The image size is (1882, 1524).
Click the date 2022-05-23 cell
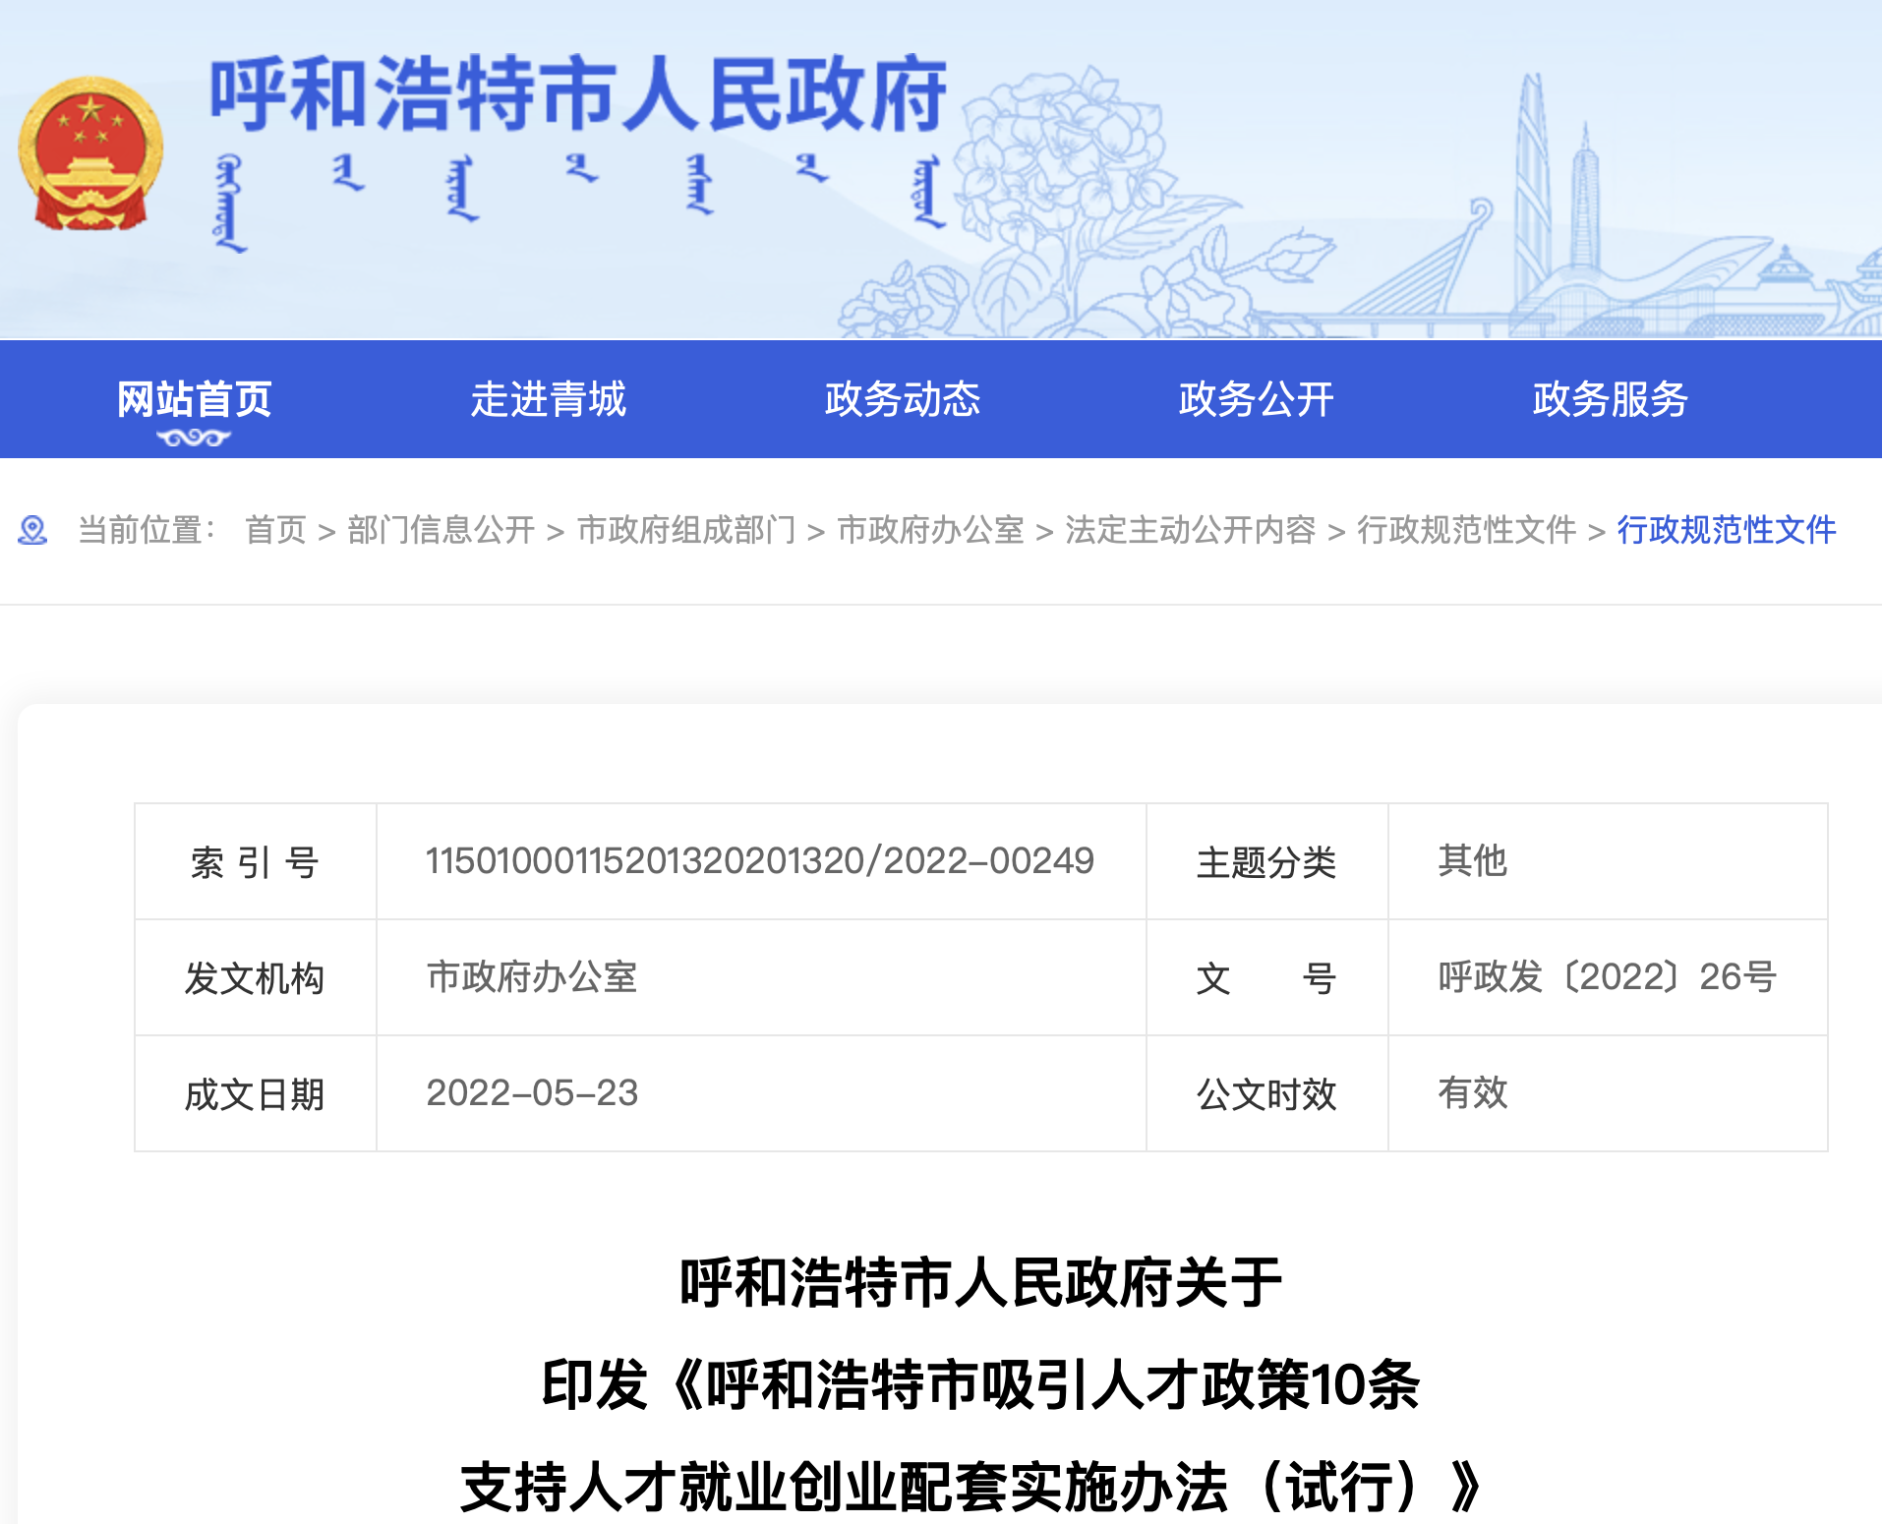pos(532,1093)
